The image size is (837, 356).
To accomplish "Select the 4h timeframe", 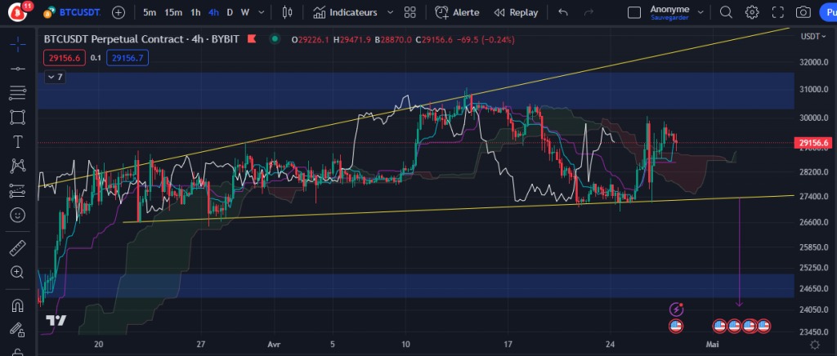I will (213, 12).
